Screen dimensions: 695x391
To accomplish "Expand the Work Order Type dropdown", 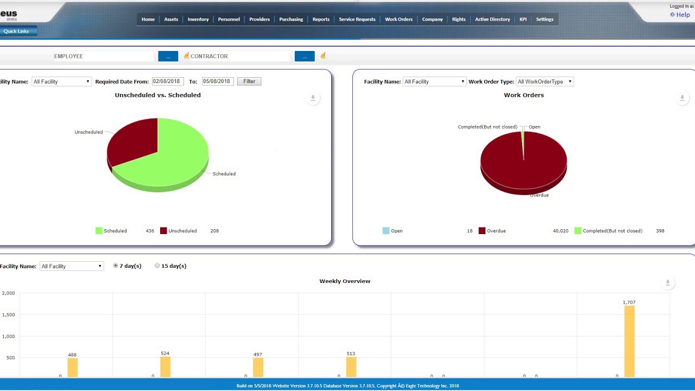I will tap(545, 81).
